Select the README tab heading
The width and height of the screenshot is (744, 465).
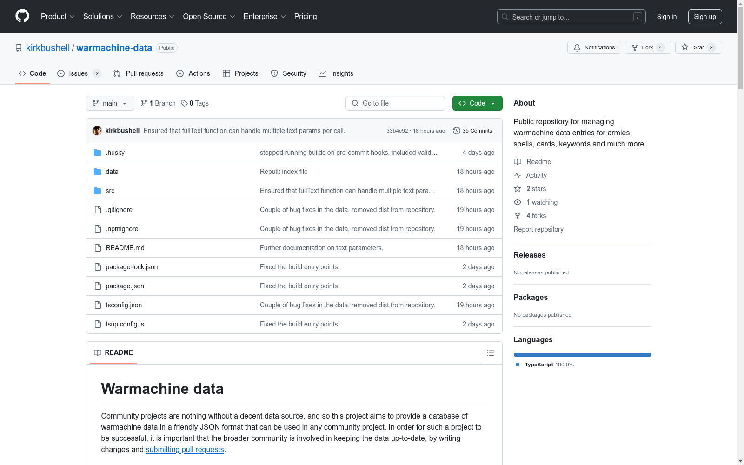point(113,352)
